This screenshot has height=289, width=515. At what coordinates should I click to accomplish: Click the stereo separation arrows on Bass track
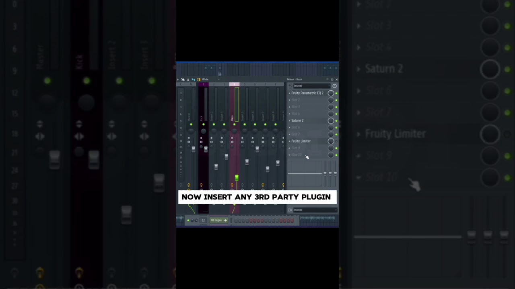232,142
